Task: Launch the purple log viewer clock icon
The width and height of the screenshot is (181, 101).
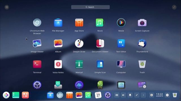Action: pyautogui.click(x=142, y=85)
